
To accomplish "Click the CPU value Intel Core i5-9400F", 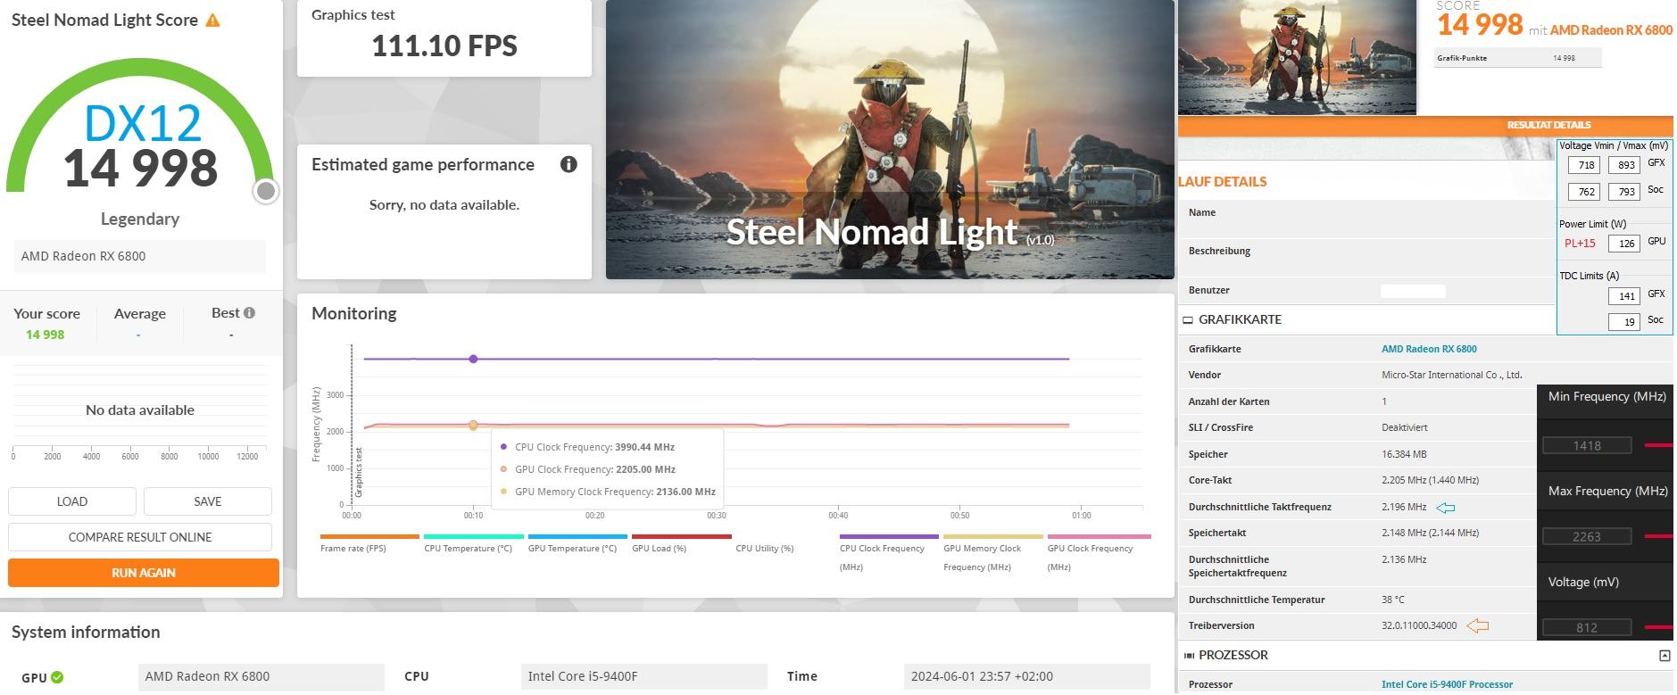I will pos(644,676).
